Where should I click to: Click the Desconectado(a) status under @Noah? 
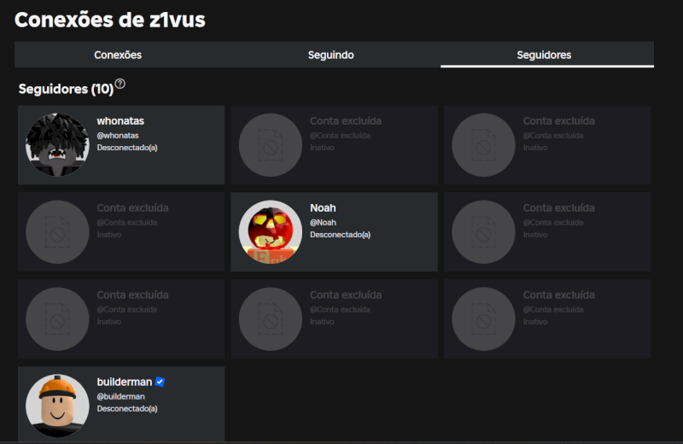coord(340,235)
